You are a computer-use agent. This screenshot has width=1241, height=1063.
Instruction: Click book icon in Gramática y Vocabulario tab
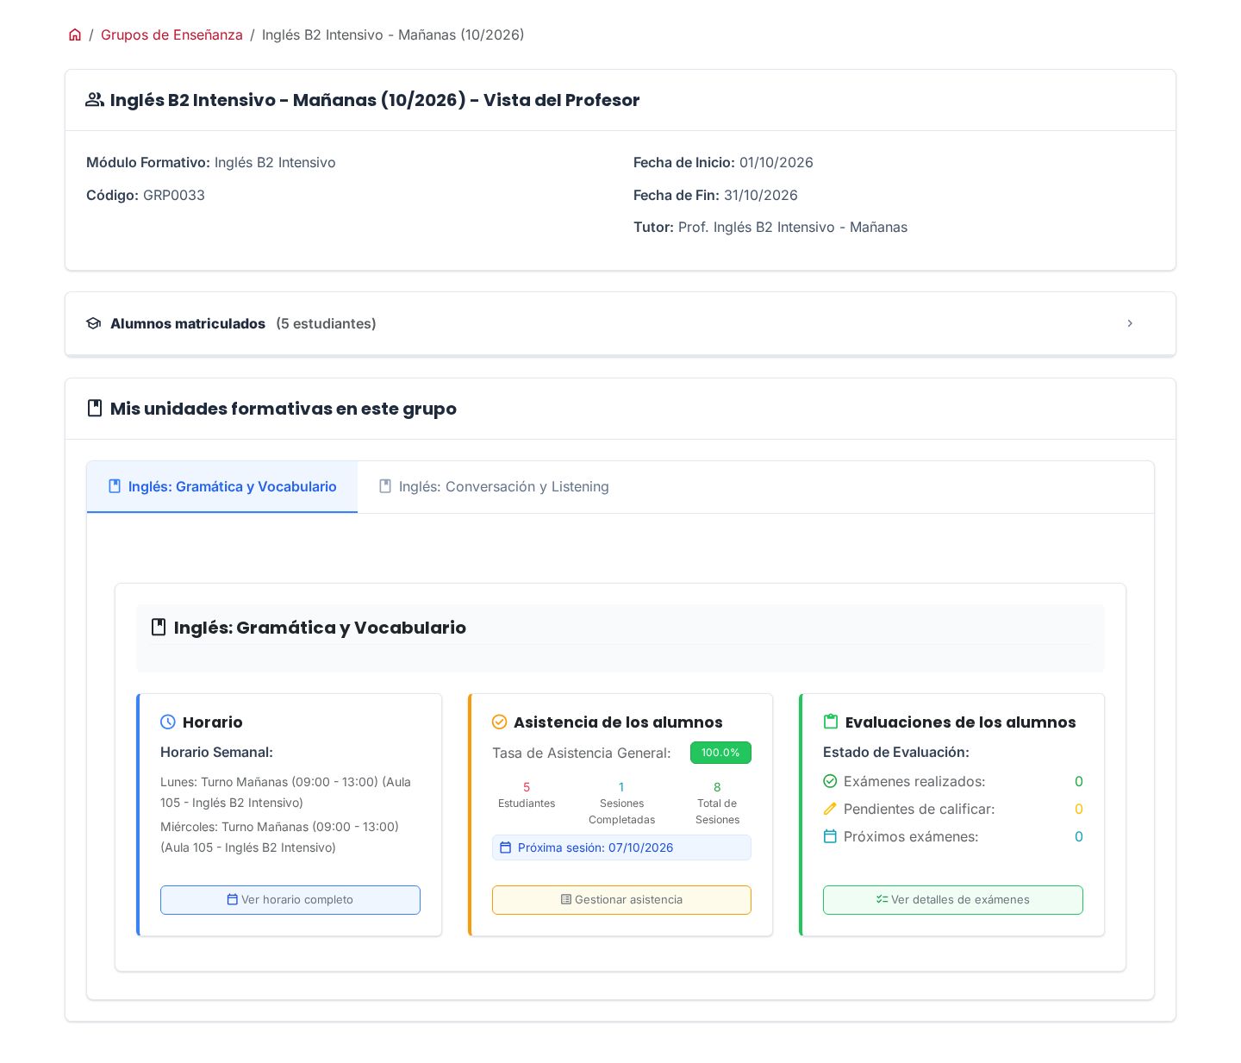coord(115,486)
